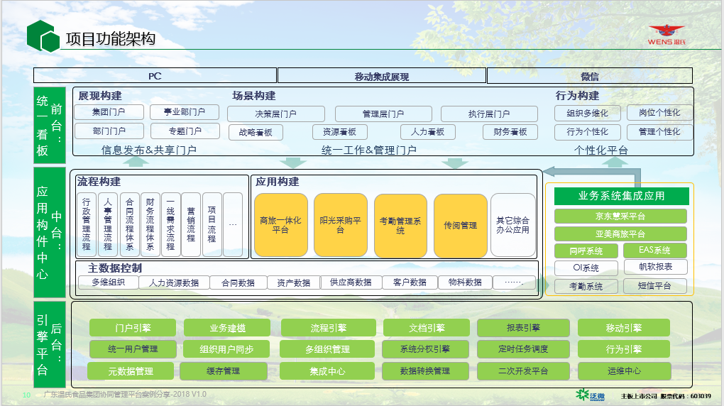This screenshot has width=724, height=406.
Task: Click the WENS company logo
Action: (x=666, y=35)
